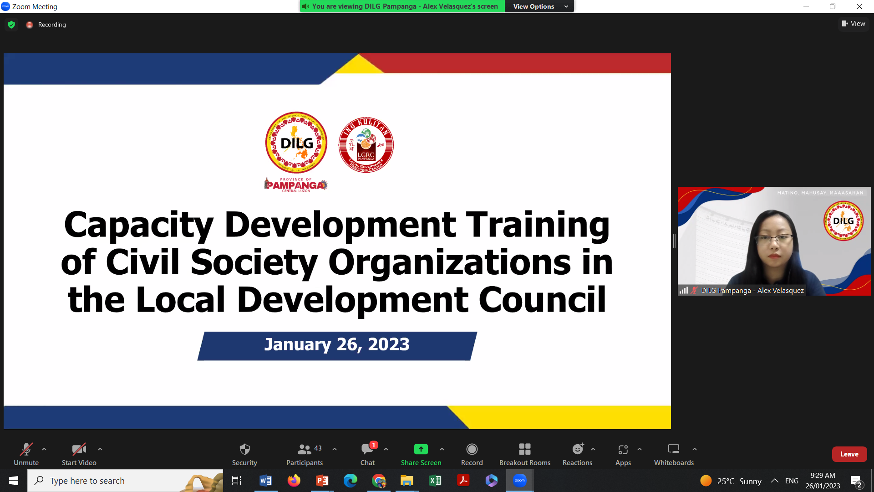Click the Windows Start button
This screenshot has height=492, width=874.
[x=14, y=481]
